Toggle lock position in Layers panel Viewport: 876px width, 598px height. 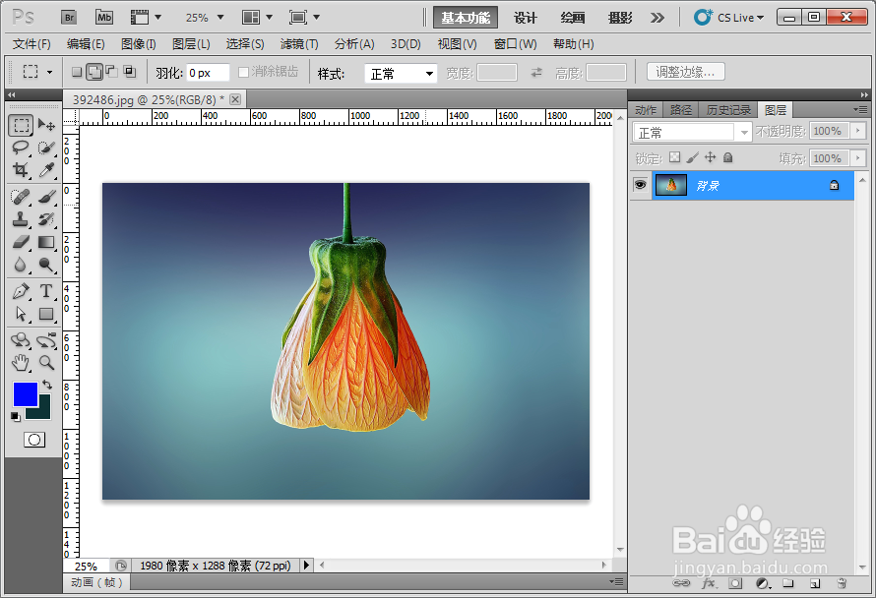pos(710,157)
